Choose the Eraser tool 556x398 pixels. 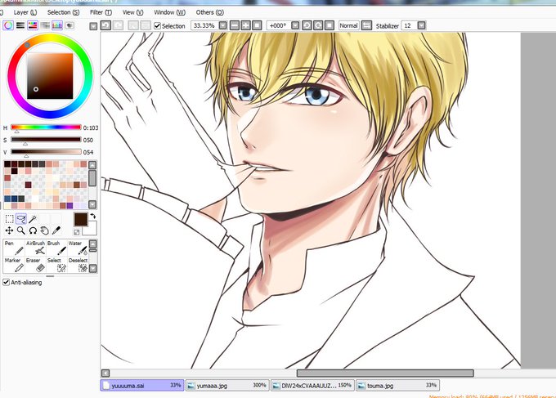tap(35, 265)
